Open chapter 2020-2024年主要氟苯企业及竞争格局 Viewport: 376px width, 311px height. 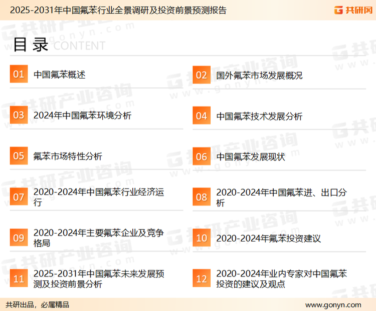click(99, 238)
